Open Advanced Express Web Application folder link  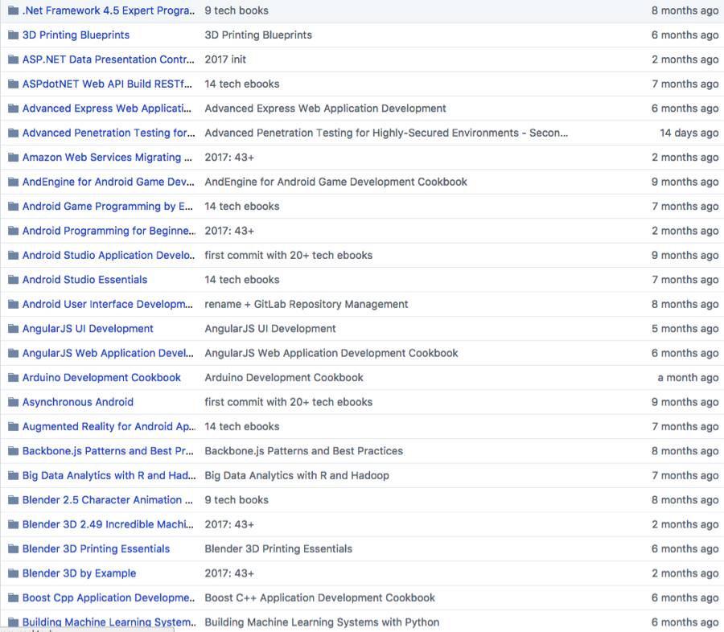107,109
